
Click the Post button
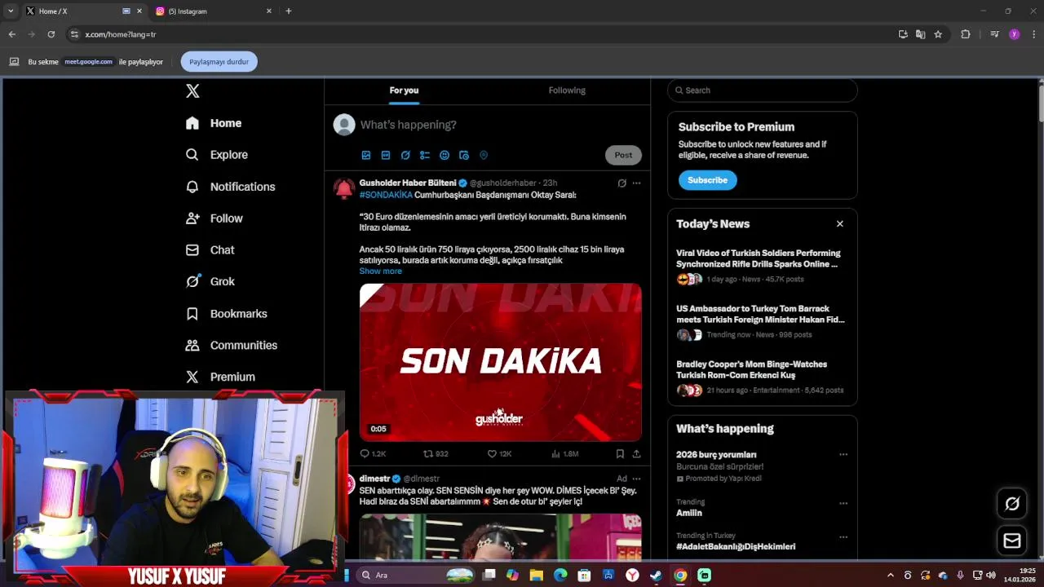[x=623, y=155]
